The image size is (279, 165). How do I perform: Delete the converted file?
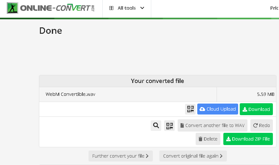[208, 139]
